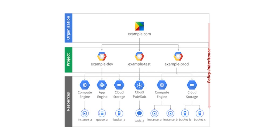276x138 pixels.
Task: Click "instance_a" label left of instance_b
Action: pos(154,120)
